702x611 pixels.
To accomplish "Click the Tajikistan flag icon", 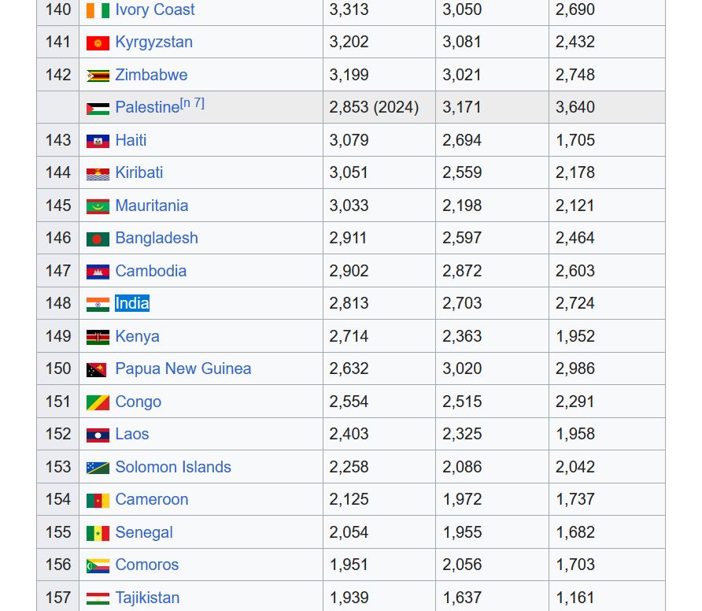I will click(98, 599).
